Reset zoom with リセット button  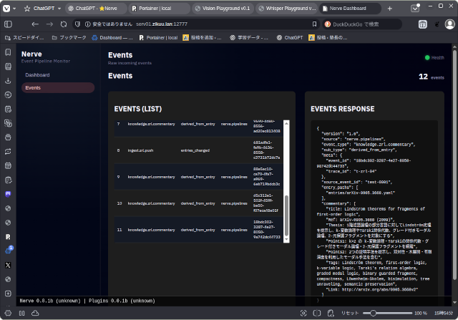349,313
